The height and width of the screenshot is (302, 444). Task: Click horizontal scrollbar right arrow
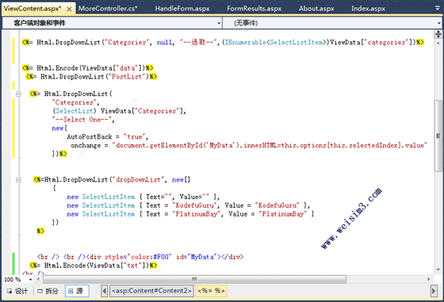pyautogui.click(x=428, y=279)
